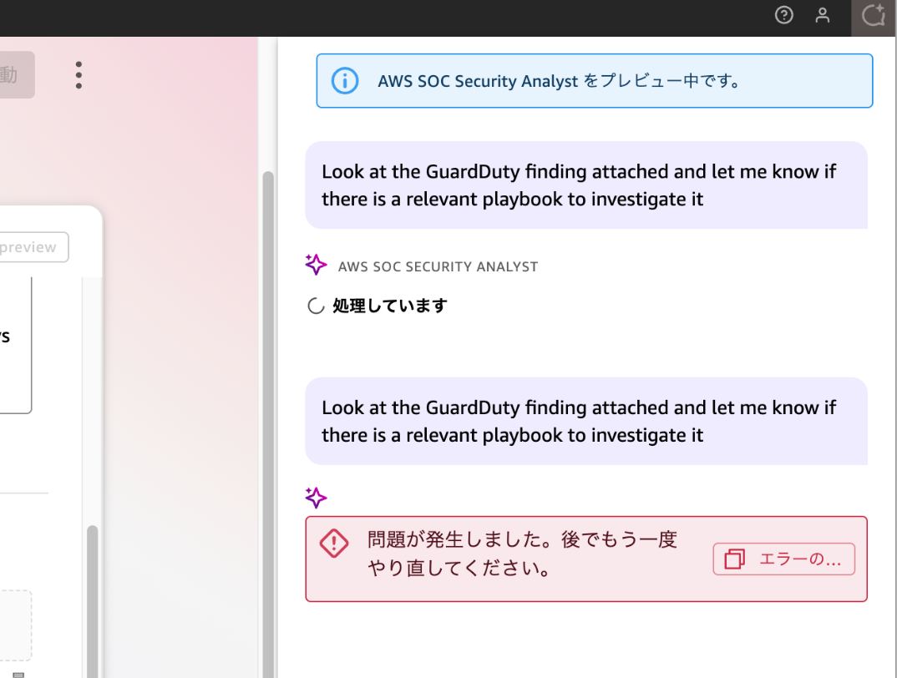Screen dimensions: 897x678
Task: Click the processing spinner icon
Action: coord(316,306)
